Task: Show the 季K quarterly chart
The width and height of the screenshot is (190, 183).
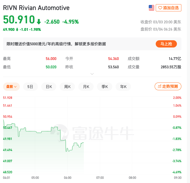Action: click(x=105, y=87)
